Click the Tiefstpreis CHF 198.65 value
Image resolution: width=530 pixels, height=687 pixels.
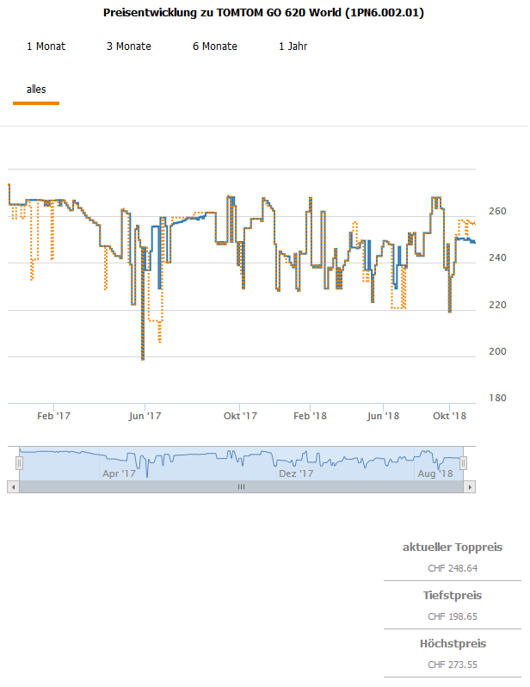pyautogui.click(x=453, y=616)
